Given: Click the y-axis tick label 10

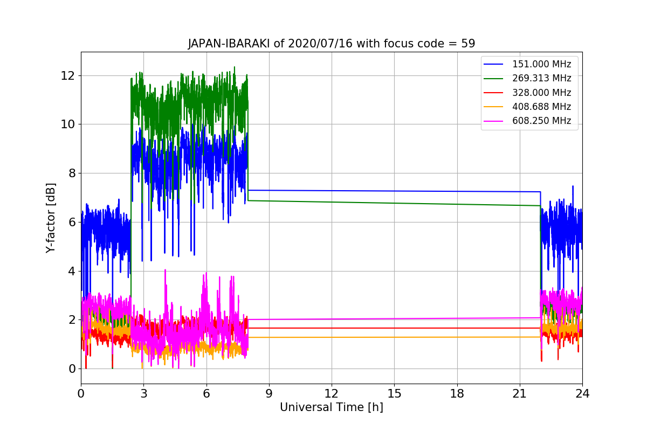Looking at the screenshot, I should [x=68, y=124].
